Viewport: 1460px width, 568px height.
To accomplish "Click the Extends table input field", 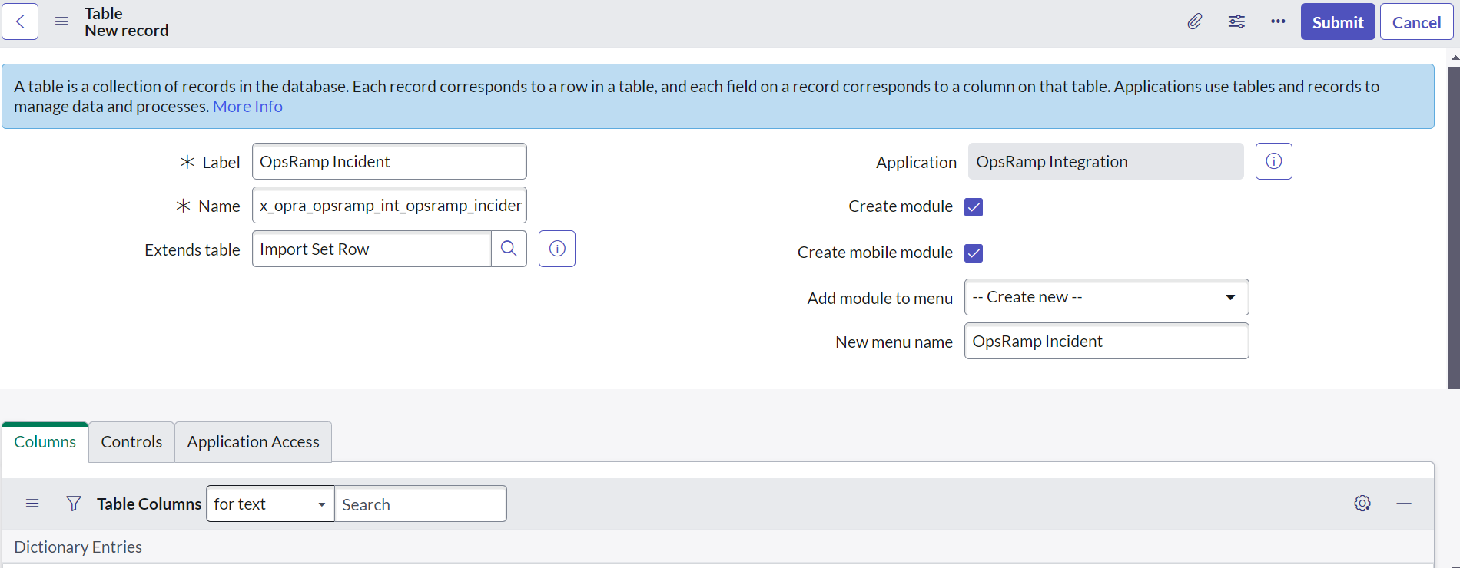I will (372, 249).
